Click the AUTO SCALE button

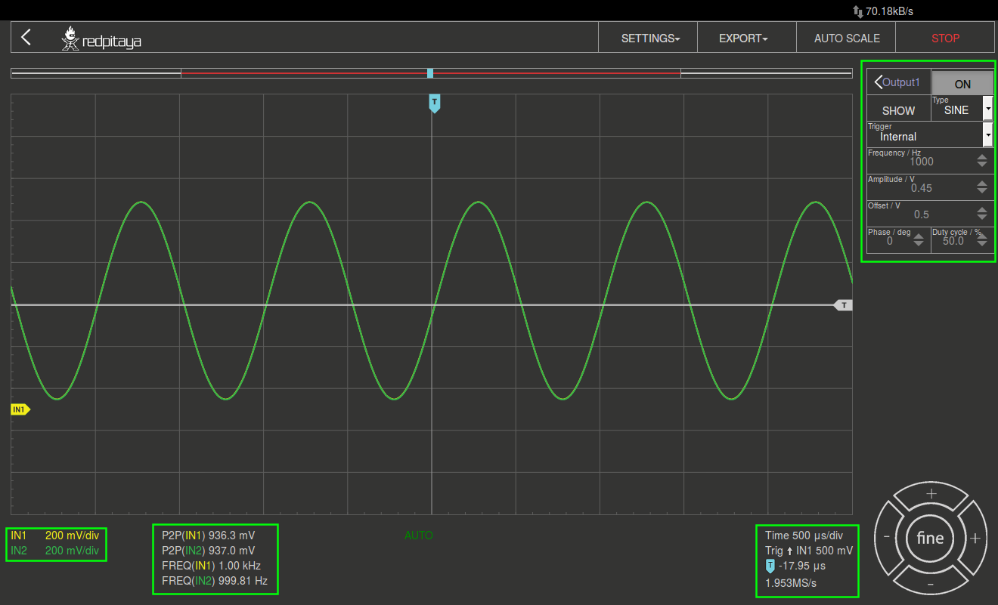(x=847, y=38)
